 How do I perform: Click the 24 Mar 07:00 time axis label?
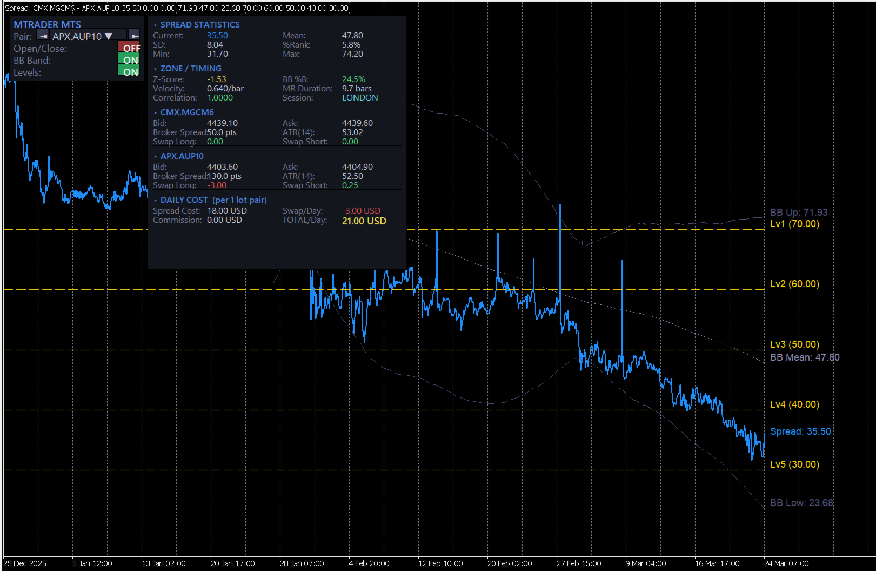(786, 563)
